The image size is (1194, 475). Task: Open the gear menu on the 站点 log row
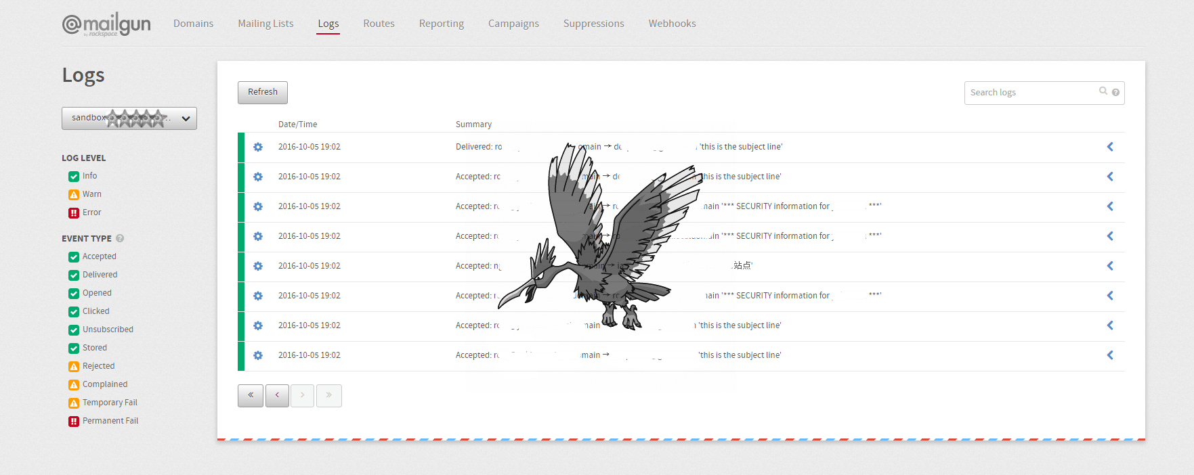pyautogui.click(x=258, y=266)
